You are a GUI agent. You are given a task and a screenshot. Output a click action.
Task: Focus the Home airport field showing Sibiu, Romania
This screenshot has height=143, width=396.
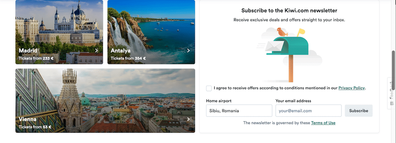[x=239, y=111]
